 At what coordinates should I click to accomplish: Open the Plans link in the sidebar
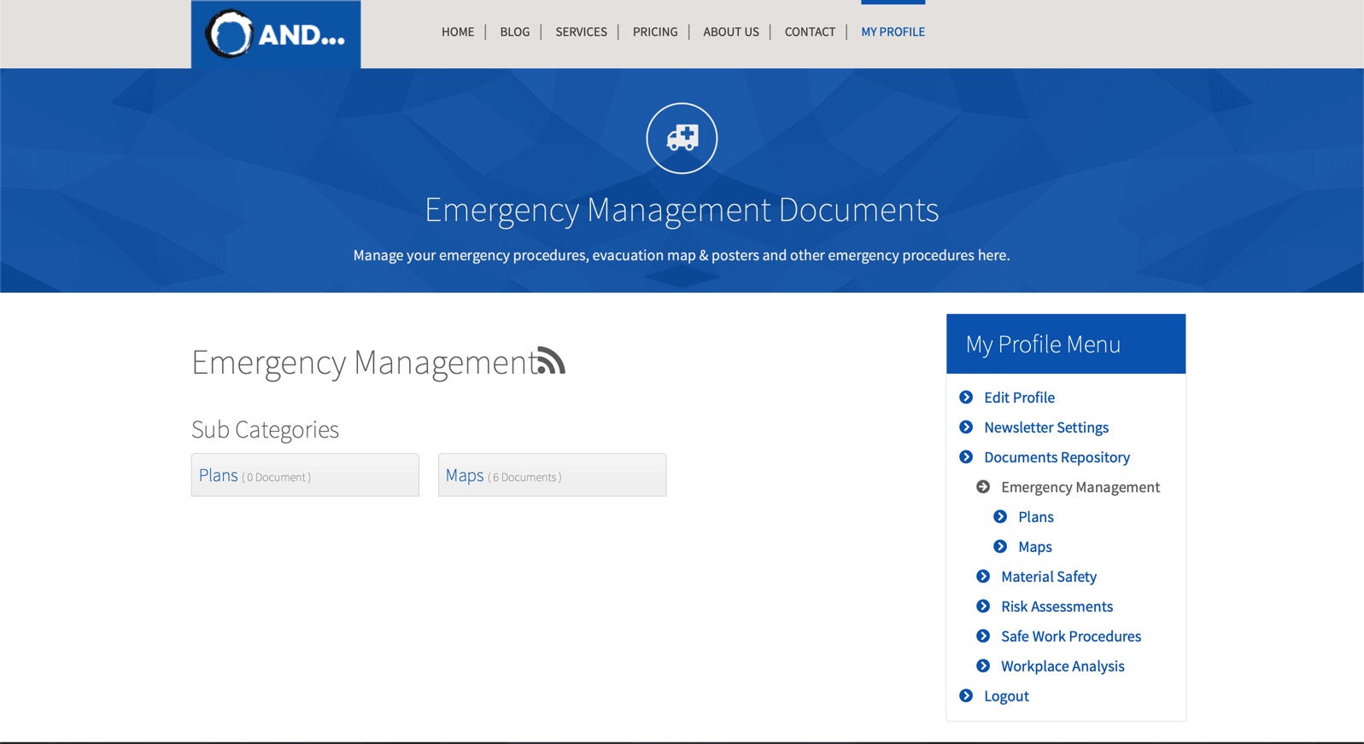pos(1036,517)
